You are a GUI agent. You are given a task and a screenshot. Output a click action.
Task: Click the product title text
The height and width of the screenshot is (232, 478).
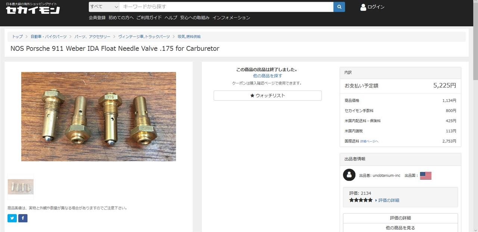click(x=115, y=49)
